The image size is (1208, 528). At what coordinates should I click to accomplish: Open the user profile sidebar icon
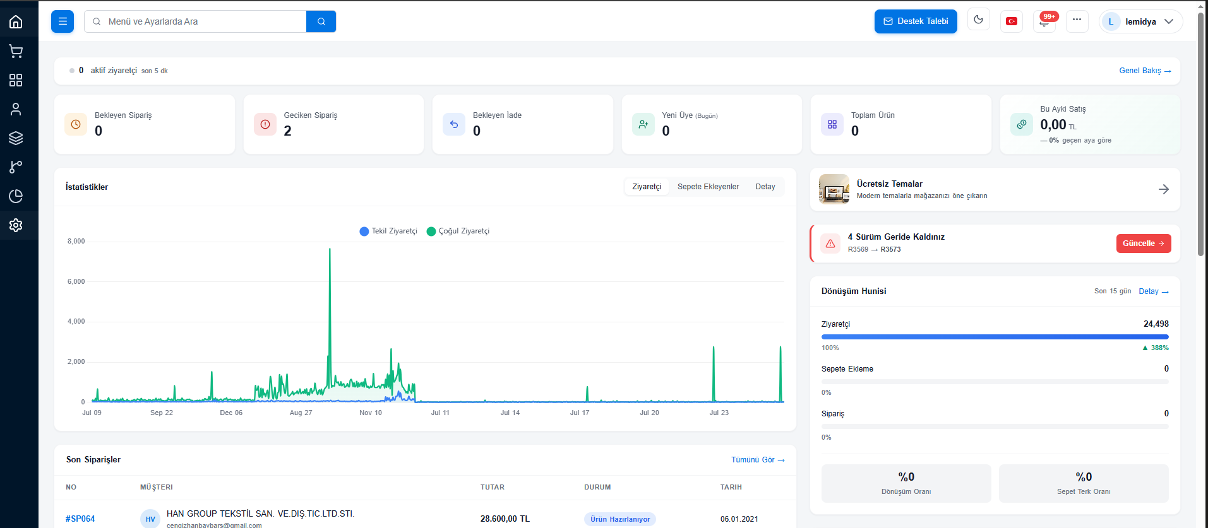(x=16, y=109)
